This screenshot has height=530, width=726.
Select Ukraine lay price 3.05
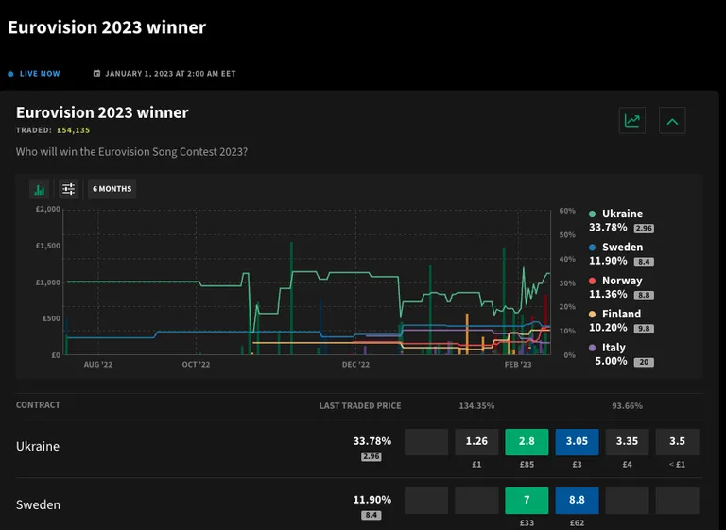(x=577, y=441)
